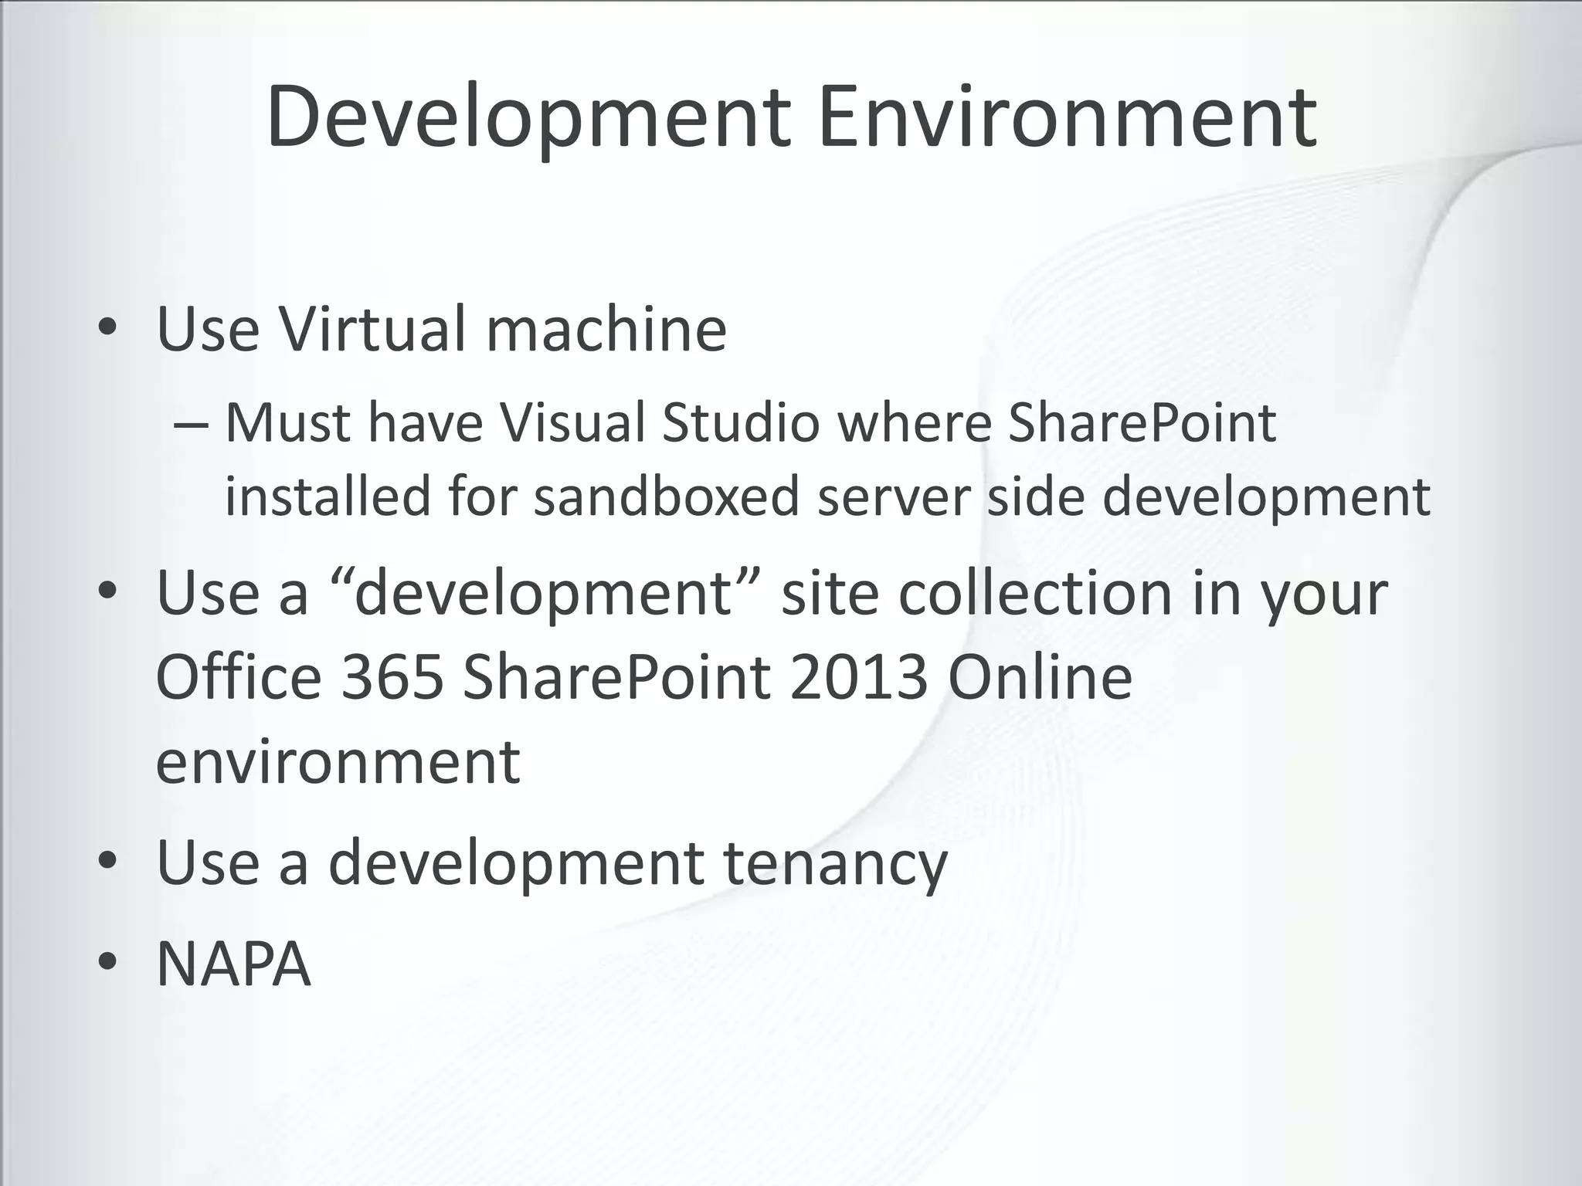Click the line "installed for sandboxed server side development"

[827, 496]
